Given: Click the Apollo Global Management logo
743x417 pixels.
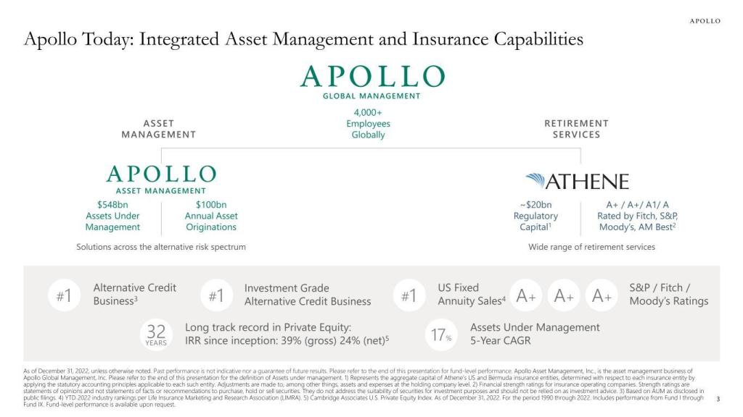Looking at the screenshot, I should click(371, 81).
